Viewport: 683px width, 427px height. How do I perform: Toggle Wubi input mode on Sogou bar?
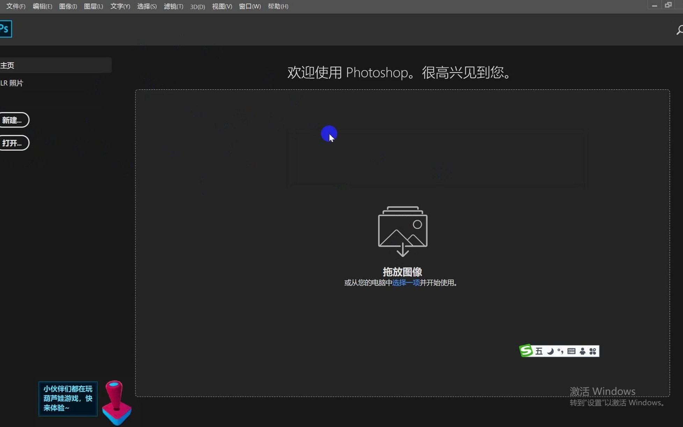tap(539, 351)
